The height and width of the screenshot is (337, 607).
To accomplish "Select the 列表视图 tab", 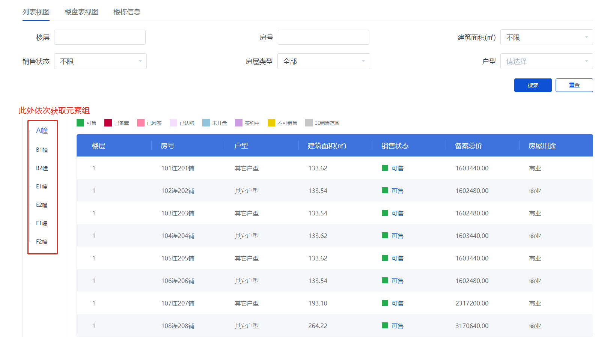I will click(x=36, y=12).
